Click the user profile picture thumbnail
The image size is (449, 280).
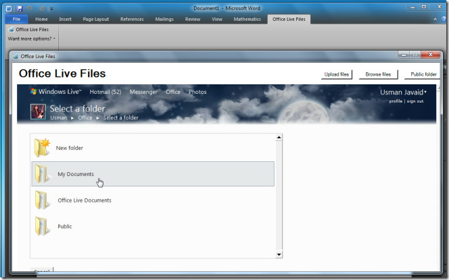point(38,111)
